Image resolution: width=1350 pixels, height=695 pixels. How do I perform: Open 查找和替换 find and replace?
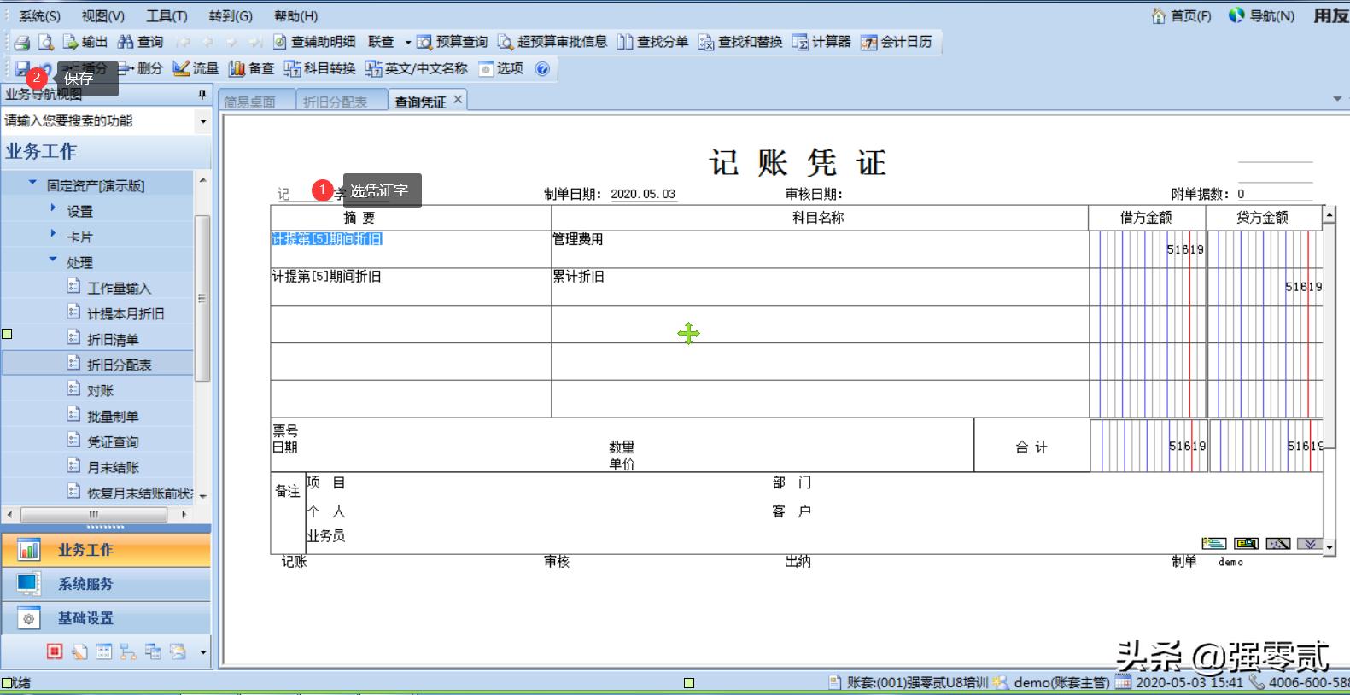(740, 42)
